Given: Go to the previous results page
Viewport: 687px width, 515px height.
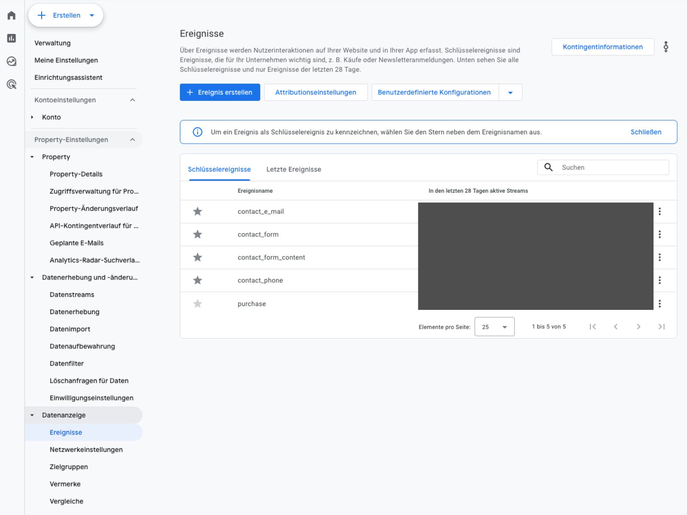Looking at the screenshot, I should [616, 327].
